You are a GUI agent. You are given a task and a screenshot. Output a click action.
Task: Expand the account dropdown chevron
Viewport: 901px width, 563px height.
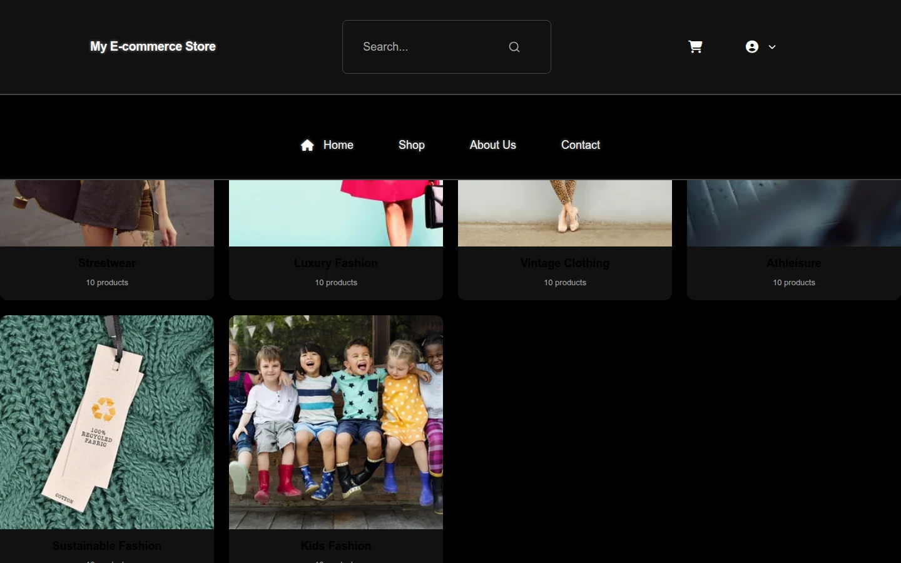coord(772,47)
